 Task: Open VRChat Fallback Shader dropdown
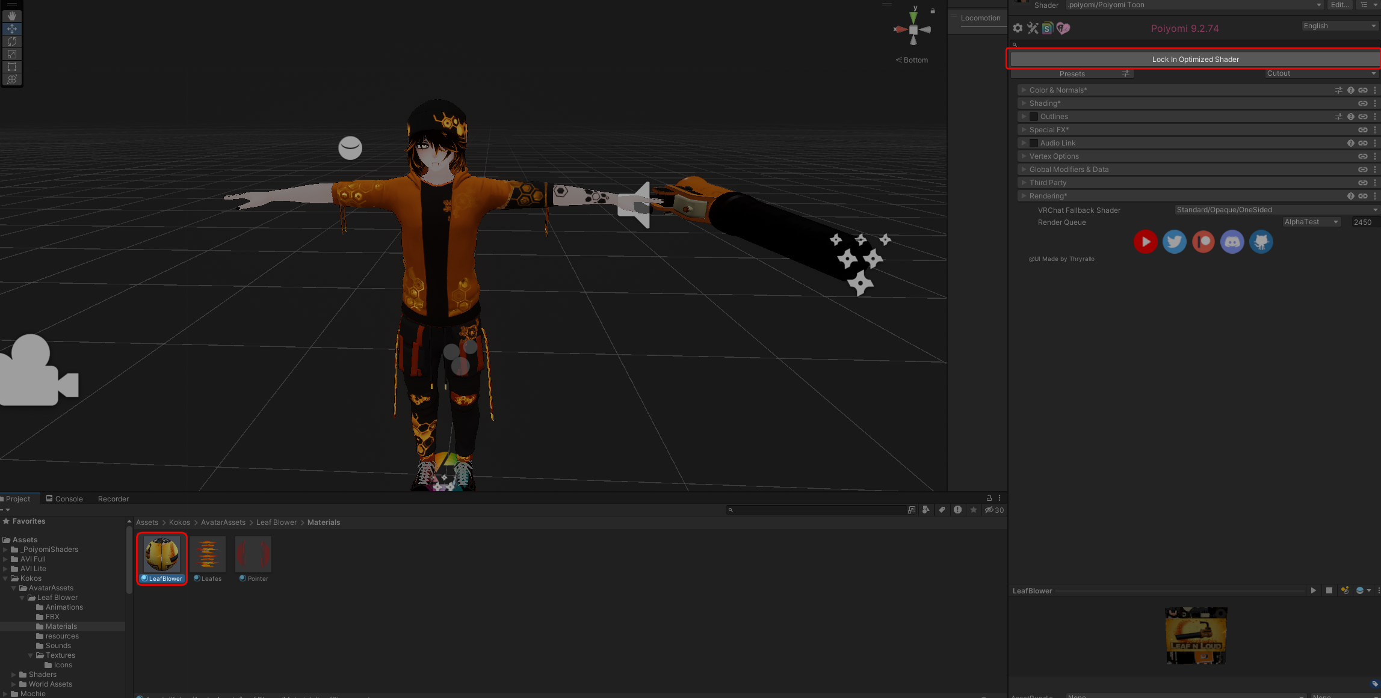(1276, 210)
